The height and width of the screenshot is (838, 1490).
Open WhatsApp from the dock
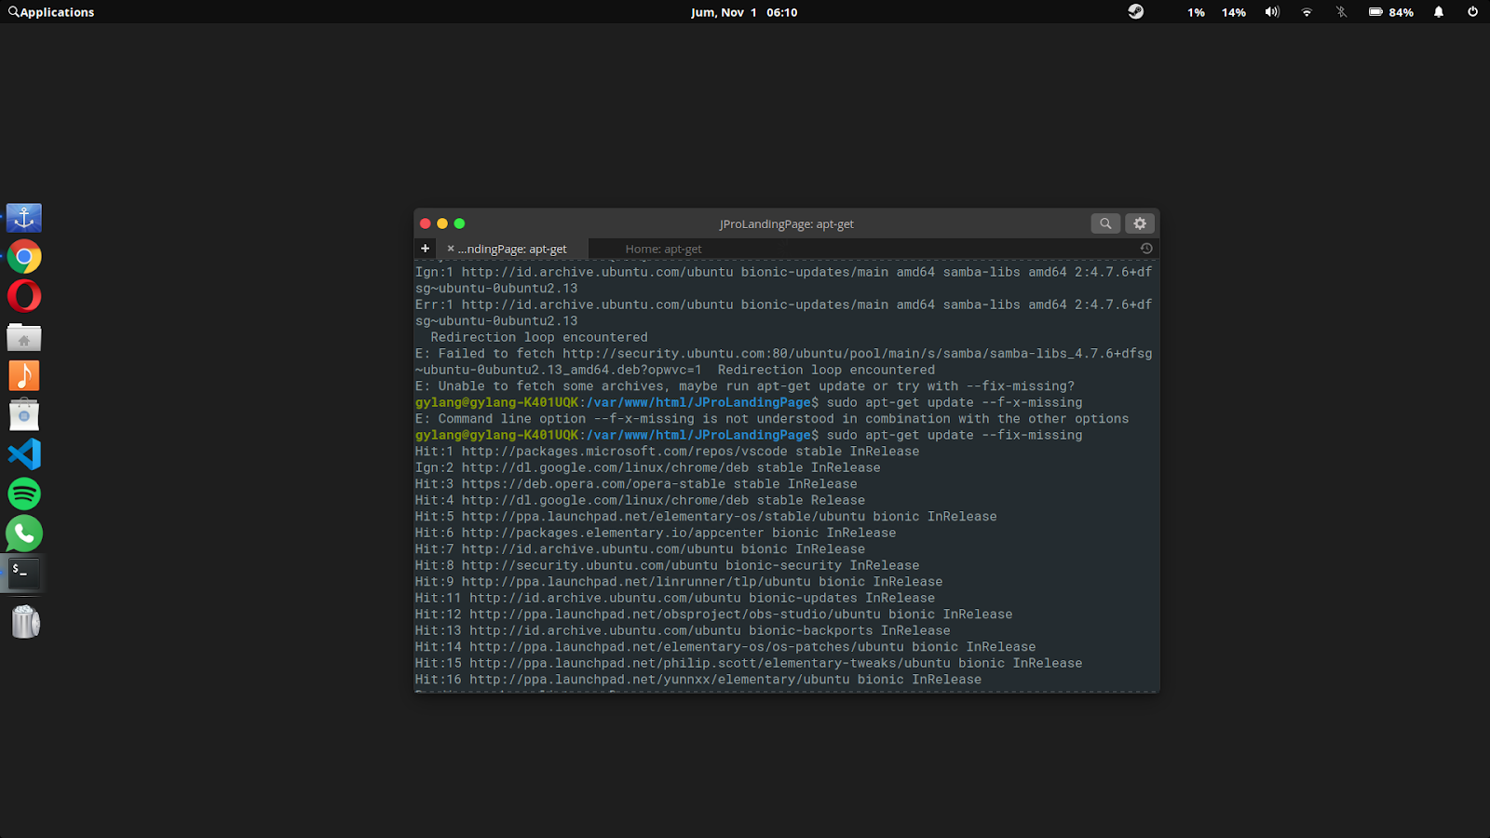point(24,534)
